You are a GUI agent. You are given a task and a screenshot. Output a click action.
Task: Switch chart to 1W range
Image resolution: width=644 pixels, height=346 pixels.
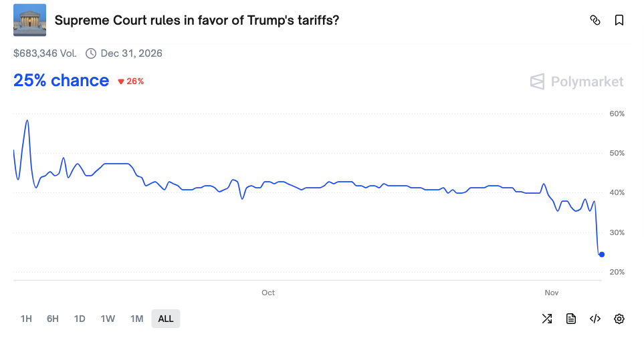pyautogui.click(x=108, y=319)
